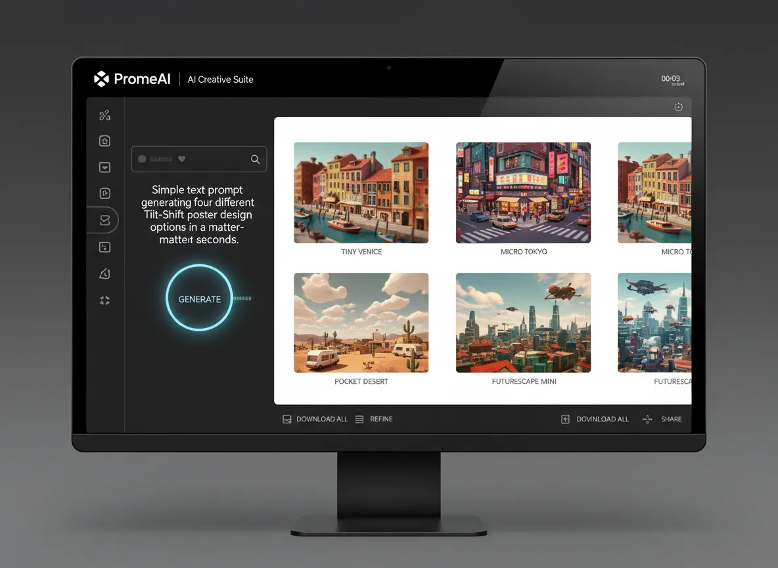Open the TINY VENICE poster thumbnail

coord(361,193)
